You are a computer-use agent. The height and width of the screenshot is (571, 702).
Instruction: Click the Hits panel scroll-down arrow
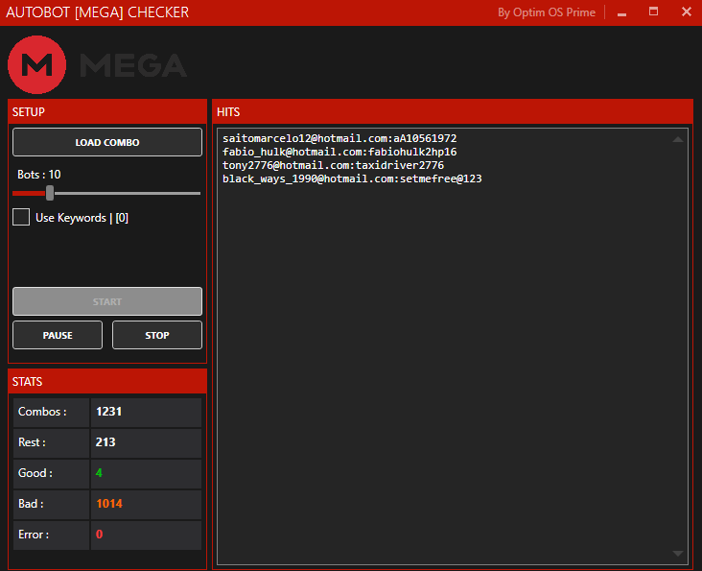click(x=678, y=553)
